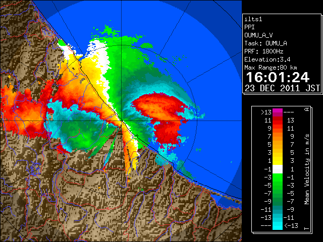This screenshot has width=323, height=242.
Task: Click the date '23 DEC 2011 JST'
Action: click(283, 88)
